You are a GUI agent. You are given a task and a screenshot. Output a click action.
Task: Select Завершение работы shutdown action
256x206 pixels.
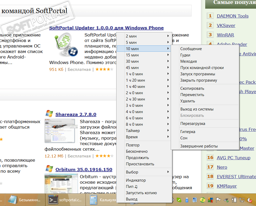click(x=205, y=146)
